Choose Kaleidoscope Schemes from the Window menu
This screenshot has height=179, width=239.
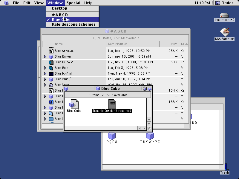pyautogui.click(x=72, y=24)
